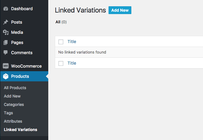Go to Tags submenu item

[x=8, y=113]
